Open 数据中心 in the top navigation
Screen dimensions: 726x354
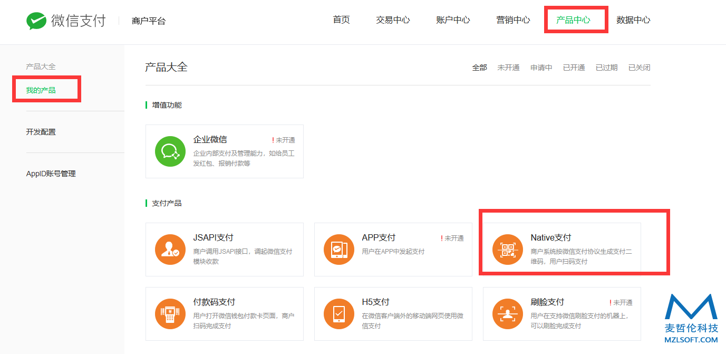[x=633, y=20]
